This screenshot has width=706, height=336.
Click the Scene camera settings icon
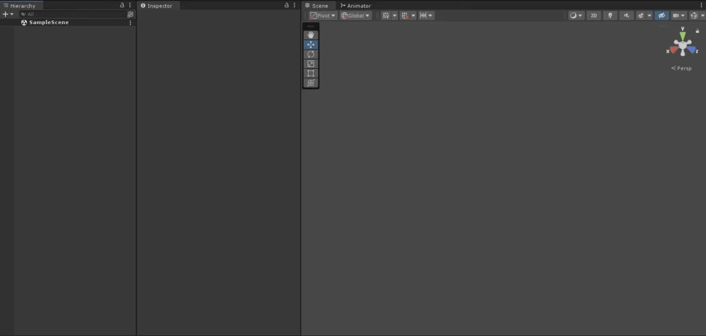[x=676, y=16]
